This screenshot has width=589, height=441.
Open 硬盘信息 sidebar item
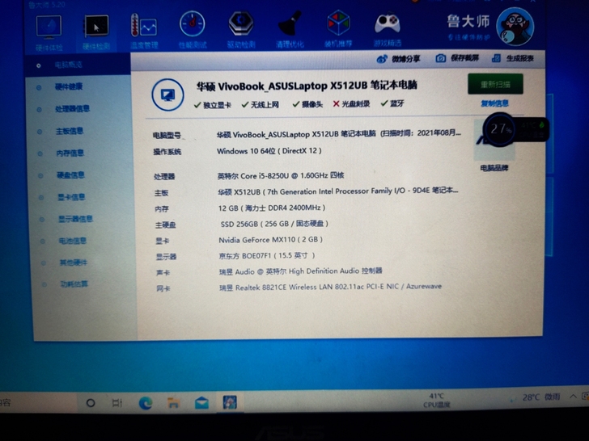tap(70, 175)
